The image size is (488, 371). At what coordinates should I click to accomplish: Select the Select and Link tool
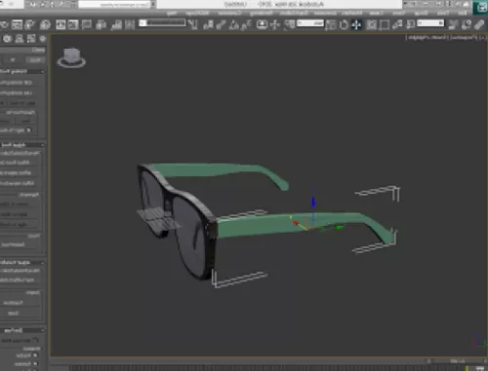coord(479,24)
